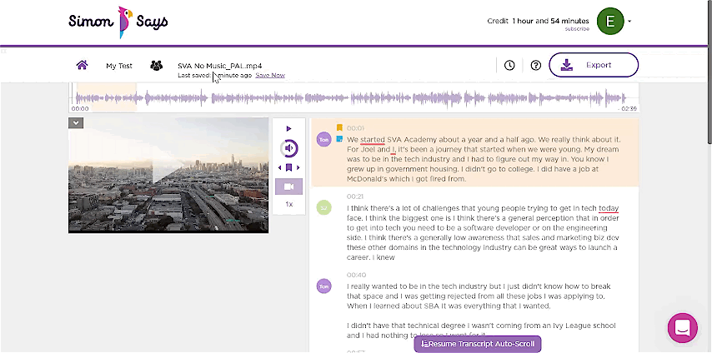Screen dimensions: 712x353
Task: Open the pink chat support bubble
Action: coord(683,327)
